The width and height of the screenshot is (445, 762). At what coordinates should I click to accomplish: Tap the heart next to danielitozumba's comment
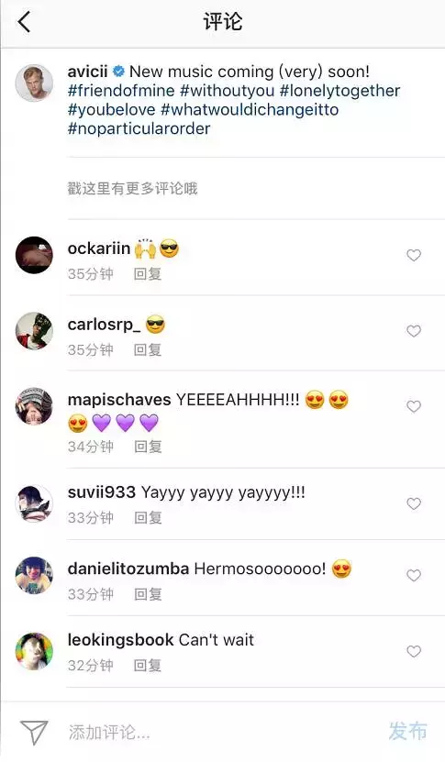tap(414, 575)
